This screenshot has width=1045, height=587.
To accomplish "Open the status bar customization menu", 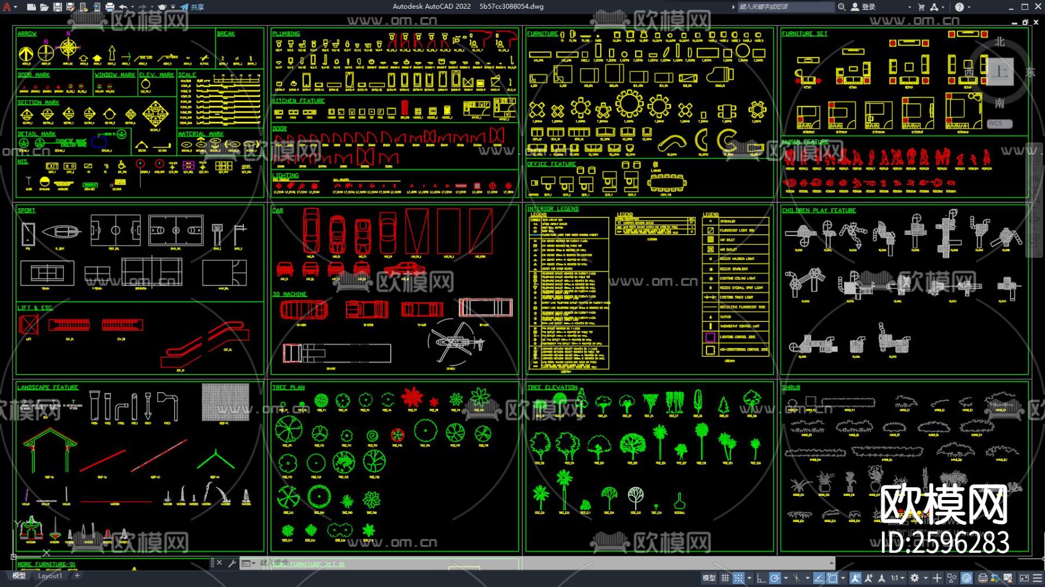I will 1037,578.
